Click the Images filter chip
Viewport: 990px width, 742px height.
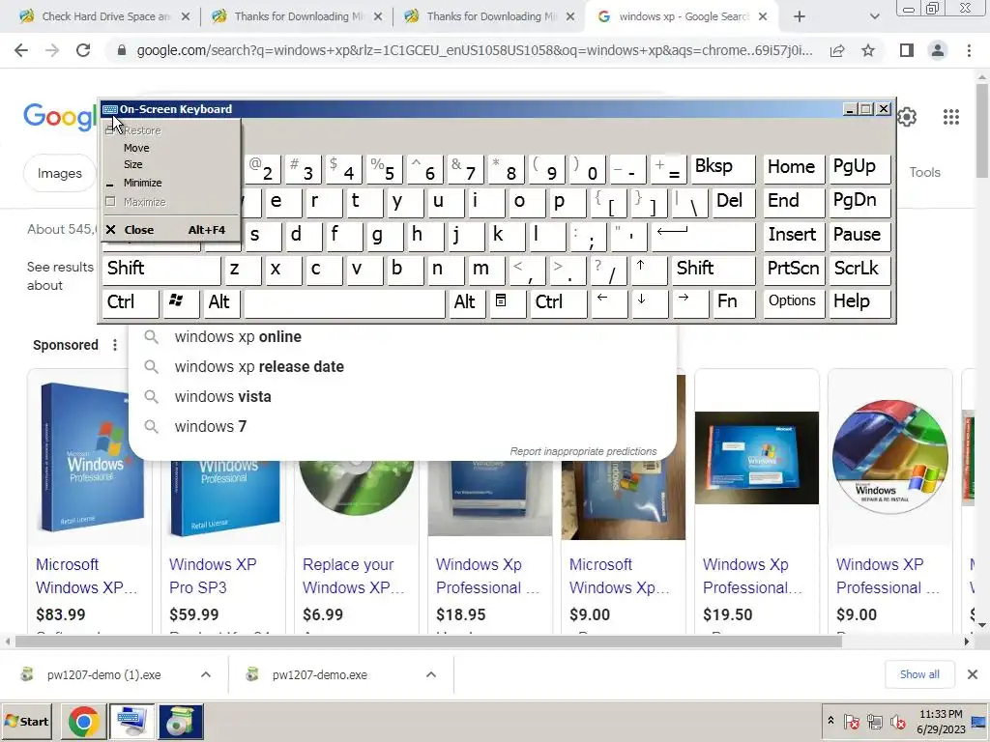pyautogui.click(x=59, y=173)
